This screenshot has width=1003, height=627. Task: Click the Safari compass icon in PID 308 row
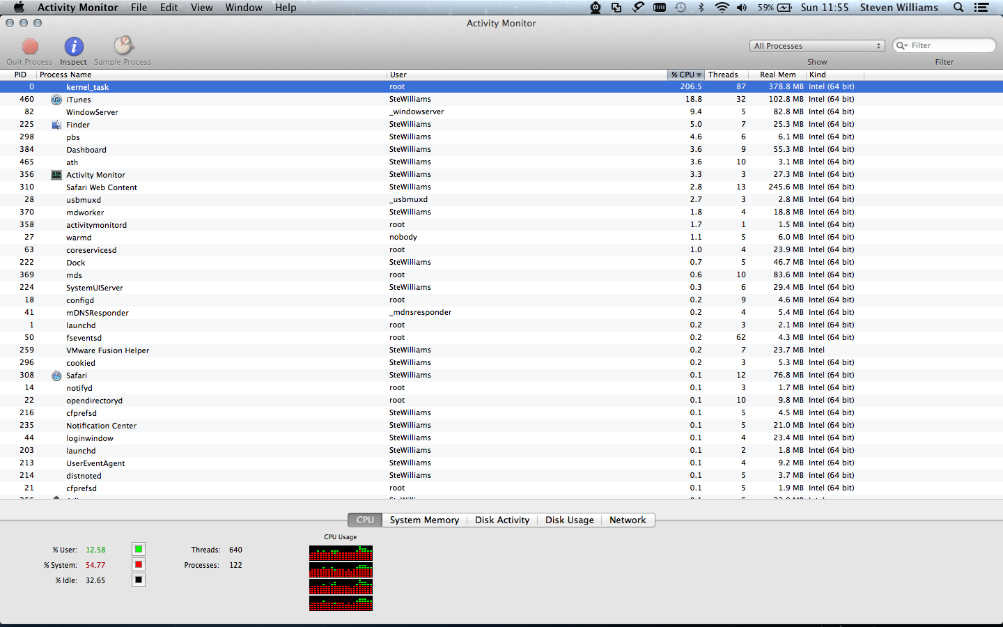56,376
